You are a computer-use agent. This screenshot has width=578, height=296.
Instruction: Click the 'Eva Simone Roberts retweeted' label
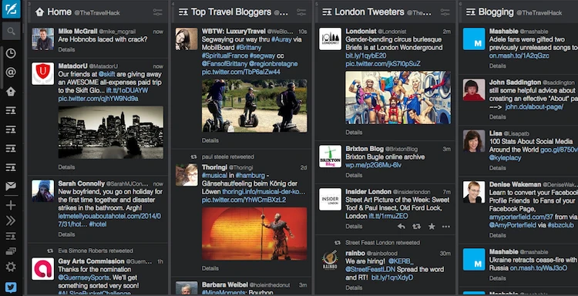point(96,251)
